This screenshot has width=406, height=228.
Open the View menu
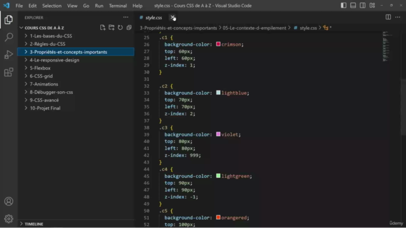point(72,6)
